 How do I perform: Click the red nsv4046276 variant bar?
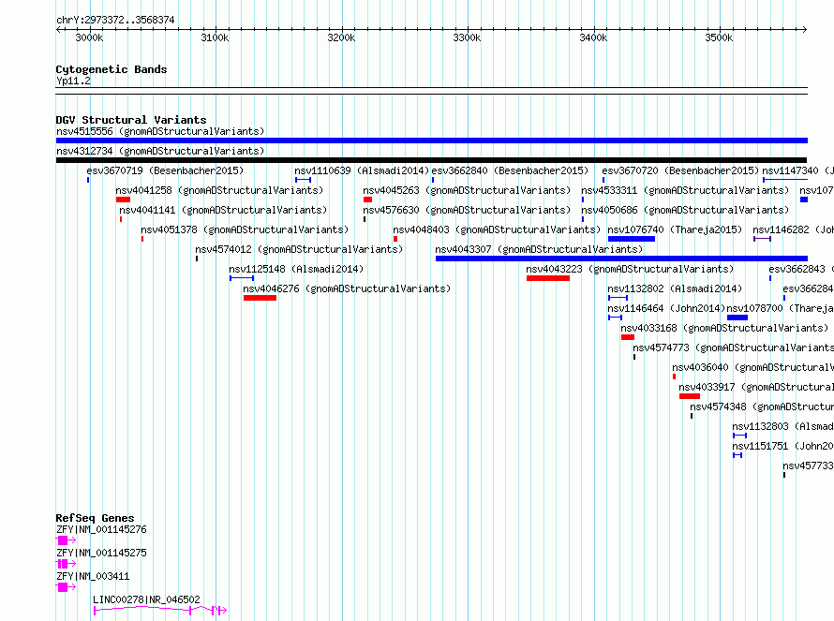pos(261,298)
